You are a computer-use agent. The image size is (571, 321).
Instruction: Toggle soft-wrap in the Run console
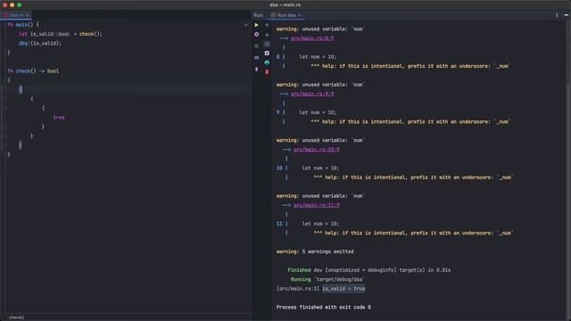[x=267, y=44]
